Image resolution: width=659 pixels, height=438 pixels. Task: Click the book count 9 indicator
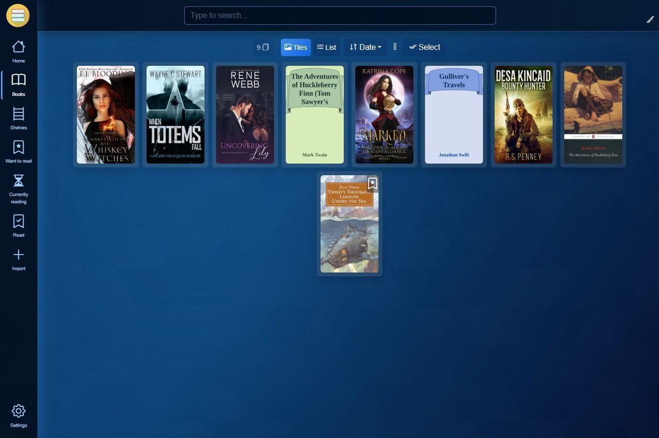point(263,47)
